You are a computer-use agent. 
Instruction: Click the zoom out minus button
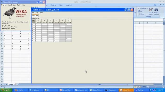(148, 87)
